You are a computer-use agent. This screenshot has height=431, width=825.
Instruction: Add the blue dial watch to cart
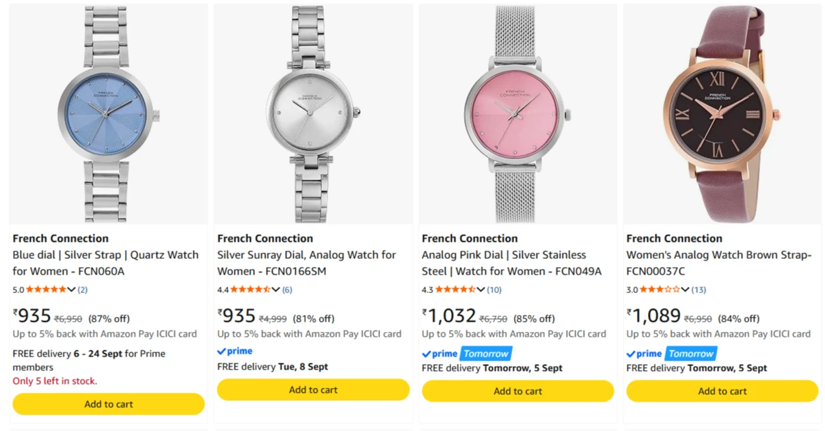109,404
